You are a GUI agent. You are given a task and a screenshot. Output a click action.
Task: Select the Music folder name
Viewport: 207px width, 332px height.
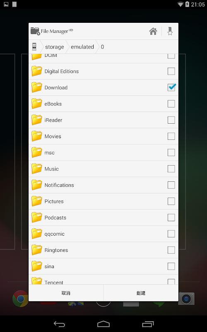click(51, 169)
